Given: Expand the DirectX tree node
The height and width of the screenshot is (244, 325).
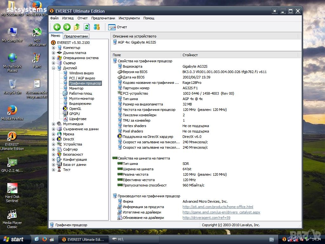Looking at the screenshot, I should click(x=54, y=139).
